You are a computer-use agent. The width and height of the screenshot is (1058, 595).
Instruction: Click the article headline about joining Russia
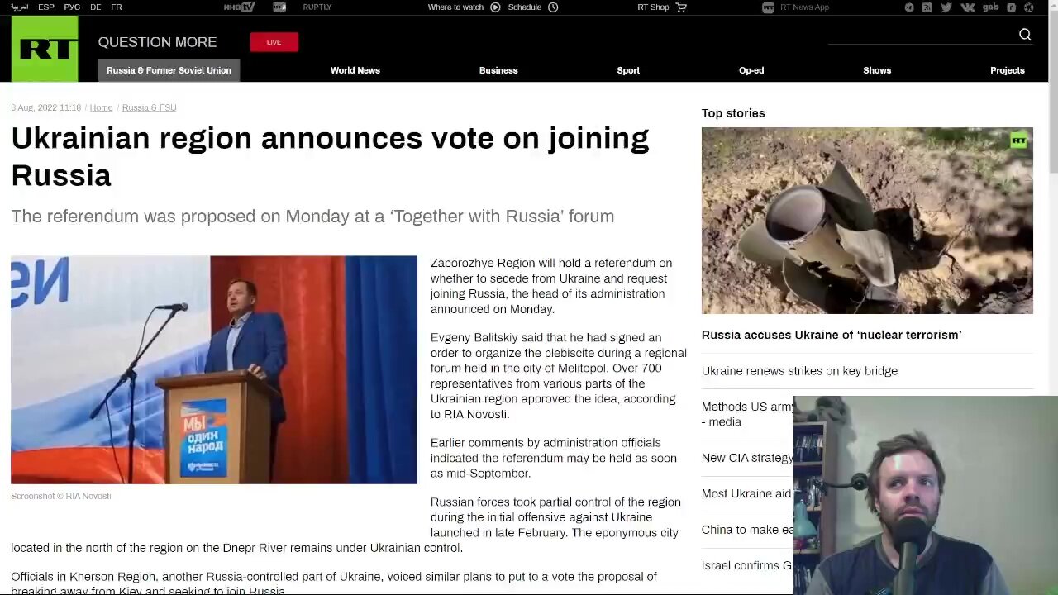[330, 156]
